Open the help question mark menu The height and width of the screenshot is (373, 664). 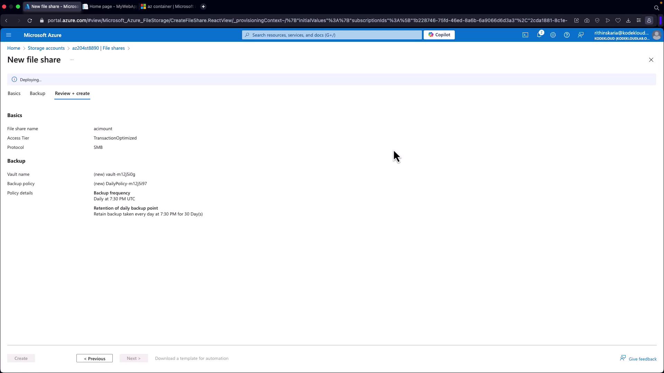(x=566, y=35)
